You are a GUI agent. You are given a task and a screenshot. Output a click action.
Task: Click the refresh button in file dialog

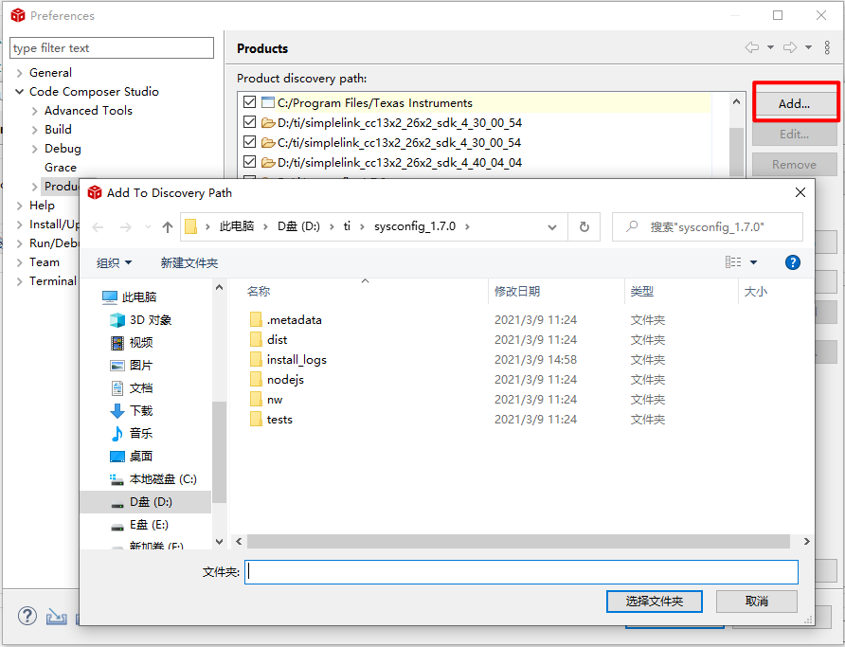584,227
